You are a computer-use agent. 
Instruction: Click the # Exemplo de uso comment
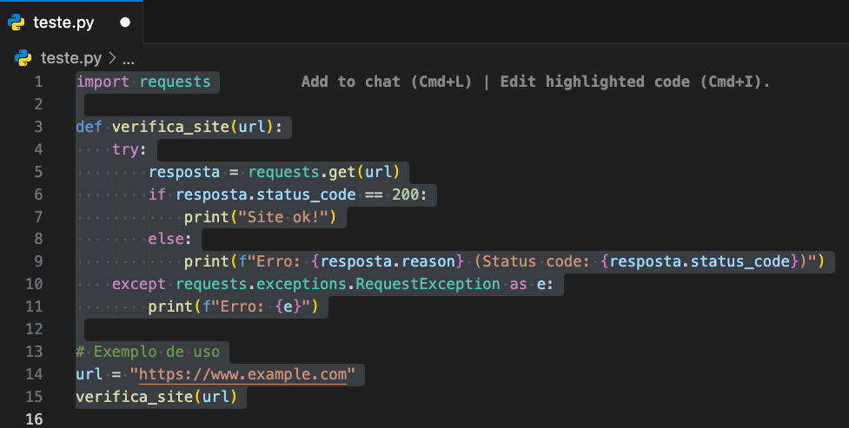(x=148, y=352)
